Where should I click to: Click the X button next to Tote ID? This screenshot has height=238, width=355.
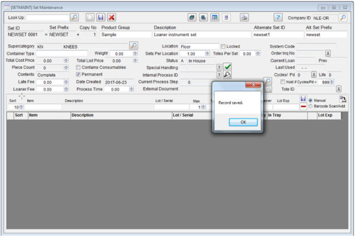click(339, 89)
